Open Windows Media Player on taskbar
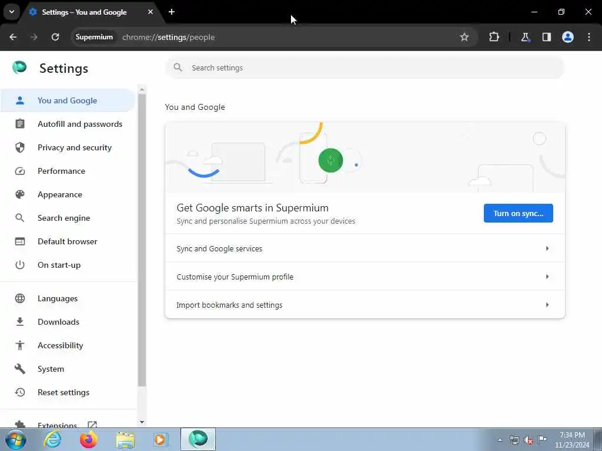 (160, 439)
